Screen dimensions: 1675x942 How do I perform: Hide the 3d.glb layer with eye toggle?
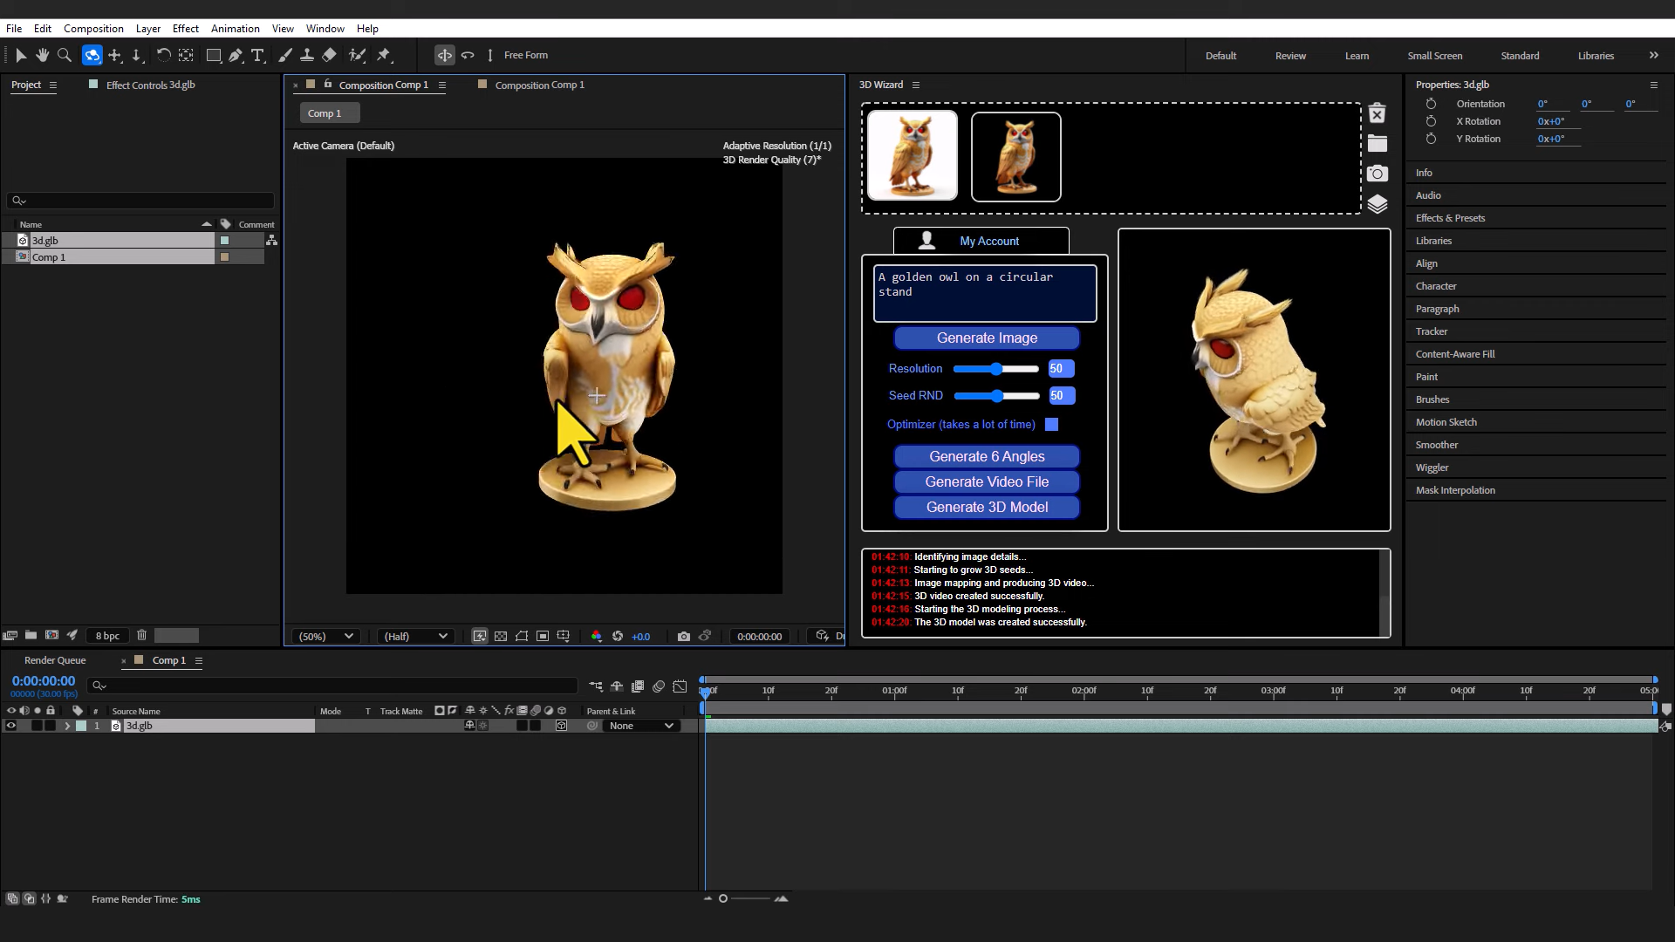11,726
